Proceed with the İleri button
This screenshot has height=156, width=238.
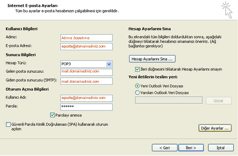coord(191,148)
